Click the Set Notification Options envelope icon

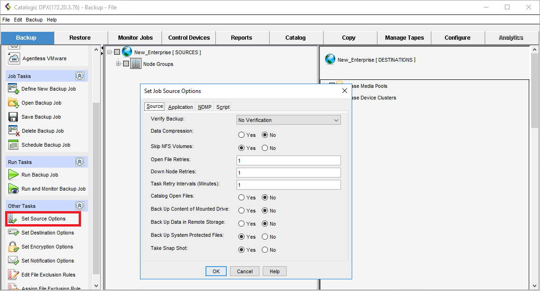(x=13, y=261)
